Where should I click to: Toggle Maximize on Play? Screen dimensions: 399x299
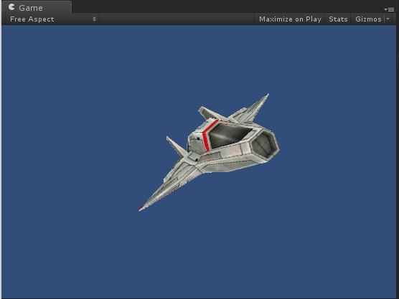[290, 19]
